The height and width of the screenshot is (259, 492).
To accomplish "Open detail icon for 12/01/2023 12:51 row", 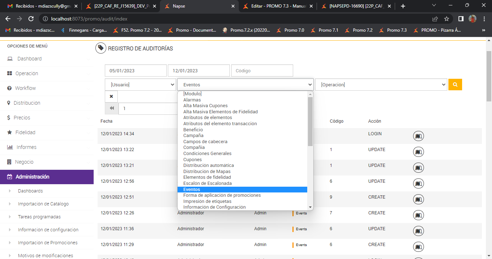I will pyautogui.click(x=418, y=199).
